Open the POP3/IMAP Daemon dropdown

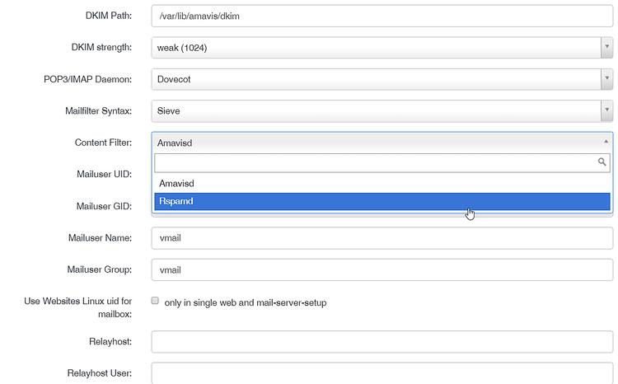click(x=382, y=79)
